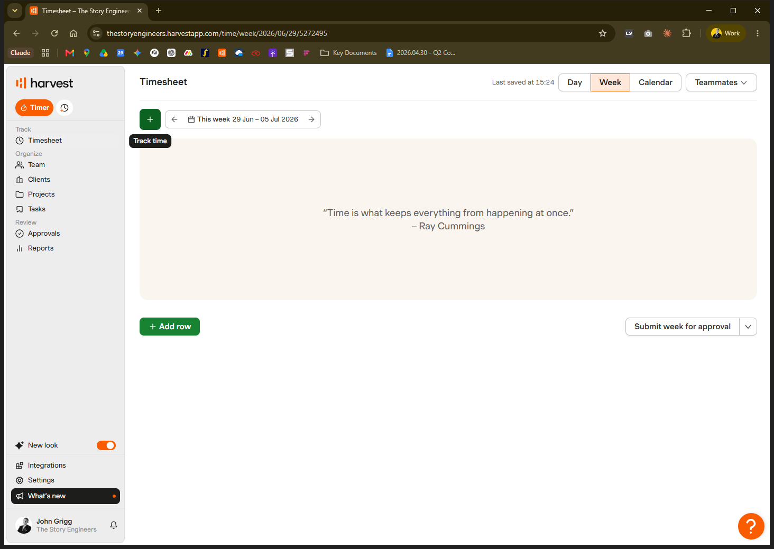Click Add row button

[170, 327]
